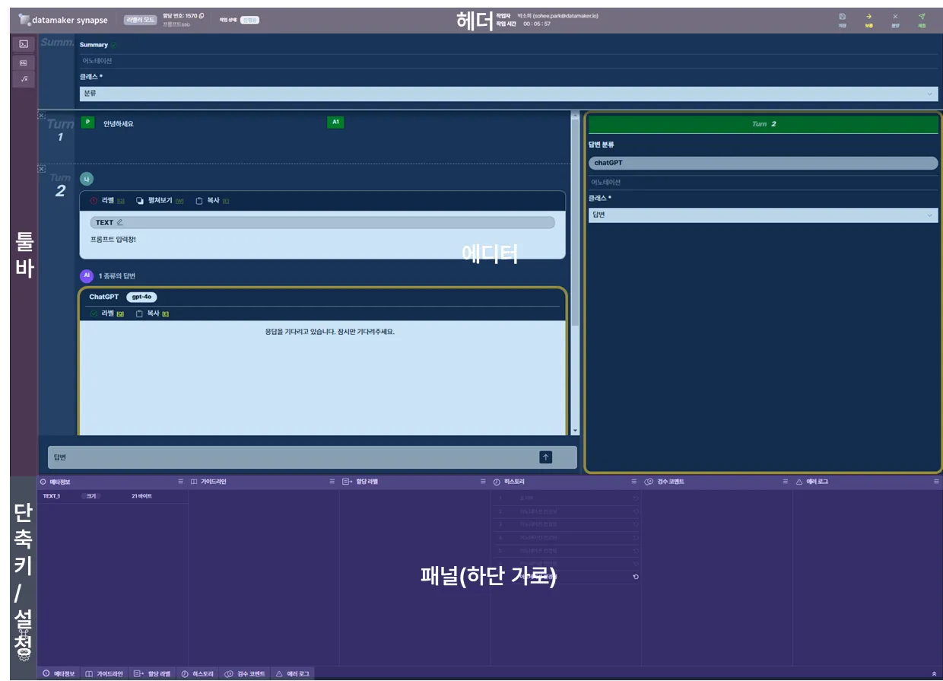Click the undo icon on last history row
Screen dimensions: 943x681
636,577
